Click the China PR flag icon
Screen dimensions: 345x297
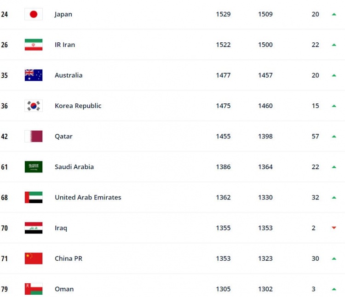(34, 258)
